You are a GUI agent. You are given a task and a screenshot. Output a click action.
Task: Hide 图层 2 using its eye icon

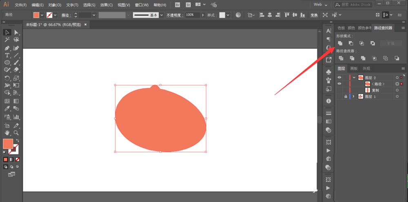[339, 77]
